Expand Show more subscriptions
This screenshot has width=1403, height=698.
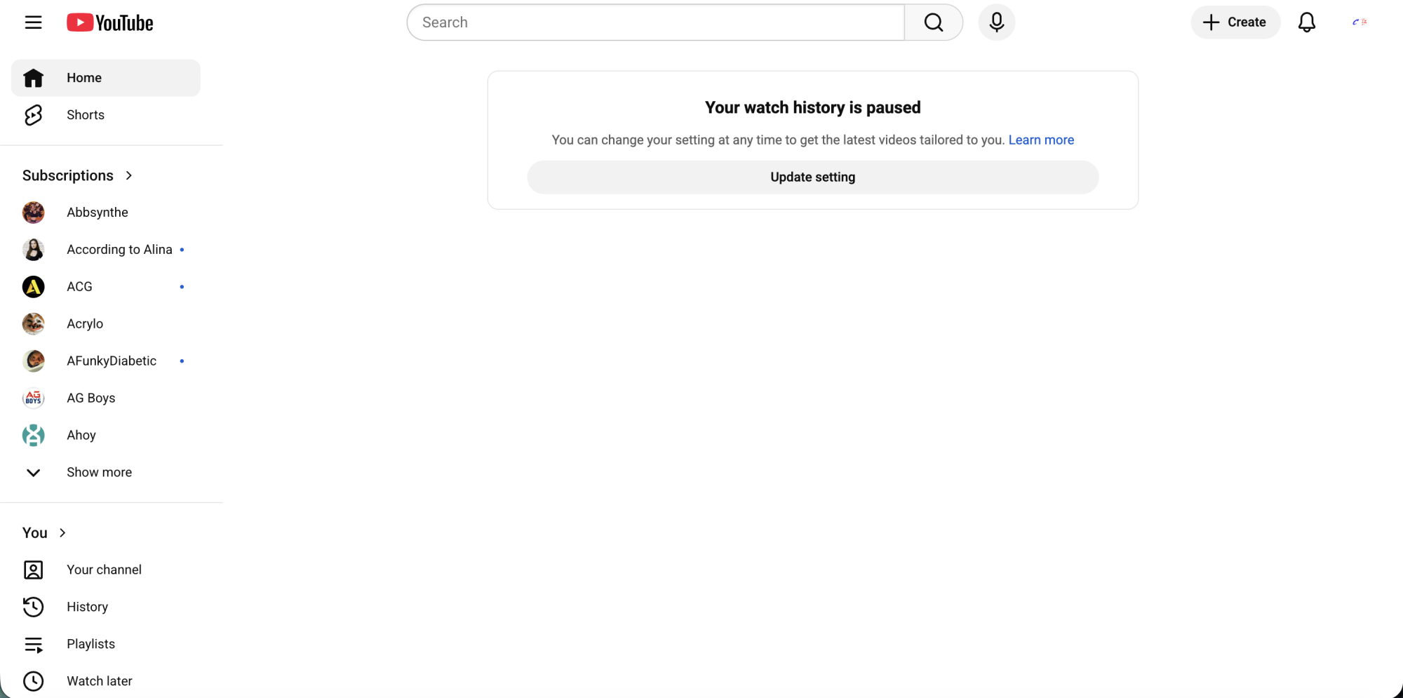[x=99, y=472]
